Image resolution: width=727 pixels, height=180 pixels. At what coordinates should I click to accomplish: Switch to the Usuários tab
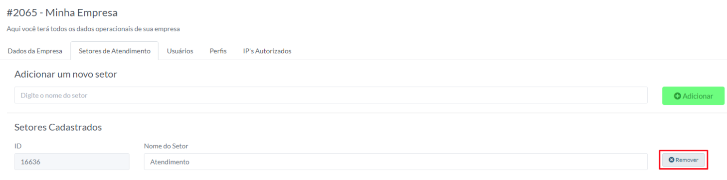tap(180, 51)
